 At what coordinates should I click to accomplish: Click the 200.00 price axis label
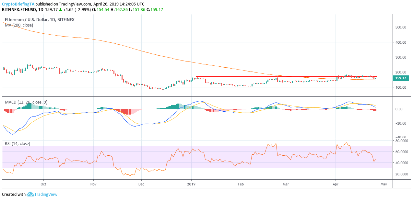pyautogui.click(x=401, y=72)
